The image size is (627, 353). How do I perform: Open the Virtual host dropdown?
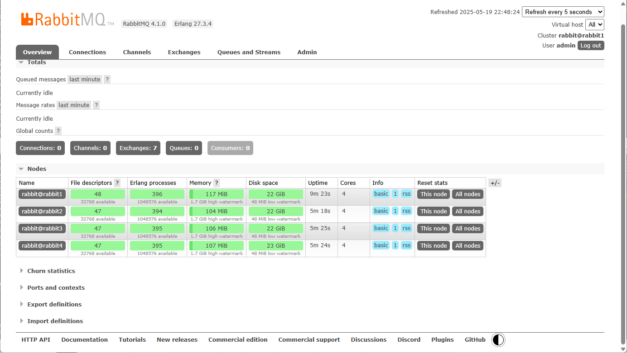(x=595, y=24)
